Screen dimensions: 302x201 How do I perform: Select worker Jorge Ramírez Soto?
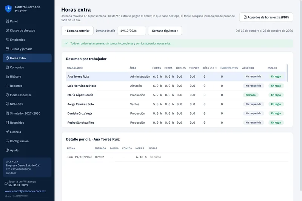pyautogui.click(x=176, y=104)
